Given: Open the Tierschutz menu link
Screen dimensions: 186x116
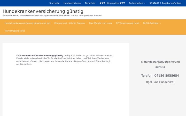Looking at the screenshot, I should 90,3.
